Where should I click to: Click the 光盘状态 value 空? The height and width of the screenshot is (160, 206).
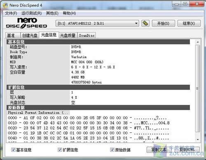73,103
